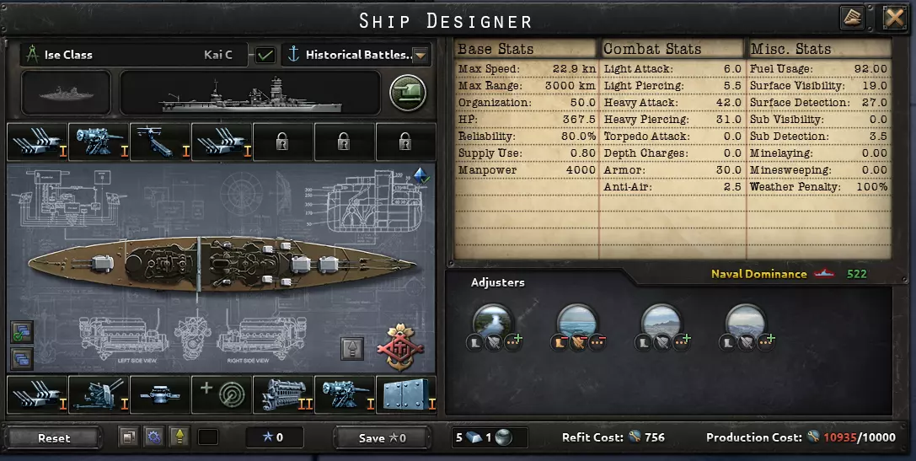Click the blue gear settings icon
Screen dimensions: 916x461
[x=153, y=437]
